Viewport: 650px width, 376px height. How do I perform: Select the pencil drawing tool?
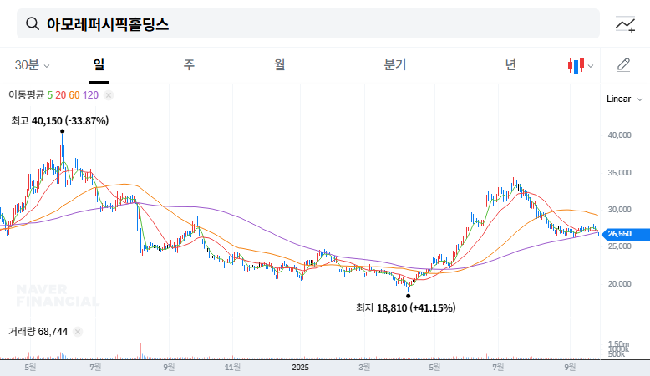click(623, 65)
